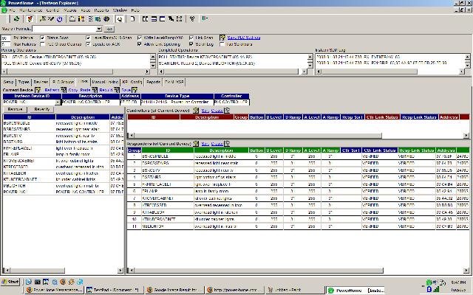The width and height of the screenshot is (473, 295).
Task: Toggle the Scroll Log checkbox
Action: [x=191, y=44]
